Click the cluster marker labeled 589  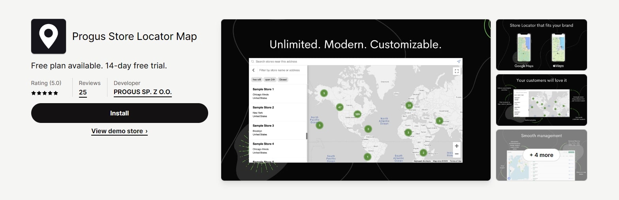(357, 114)
